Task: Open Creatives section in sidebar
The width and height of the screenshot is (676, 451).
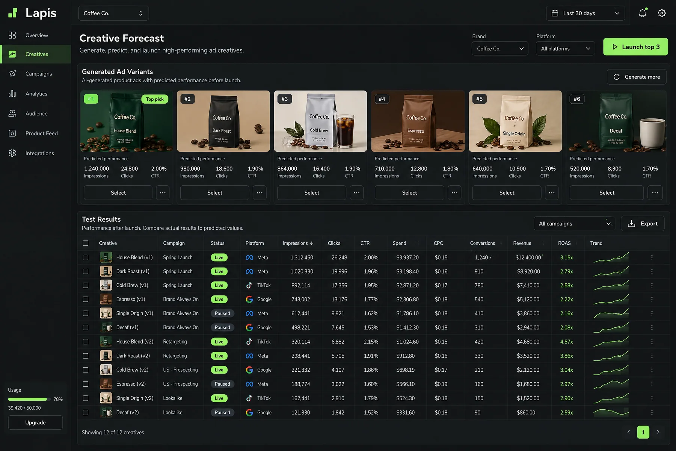Action: [x=36, y=54]
